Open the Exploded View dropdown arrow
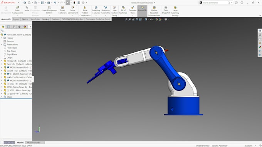The image size is (262, 147). coord(133,15)
